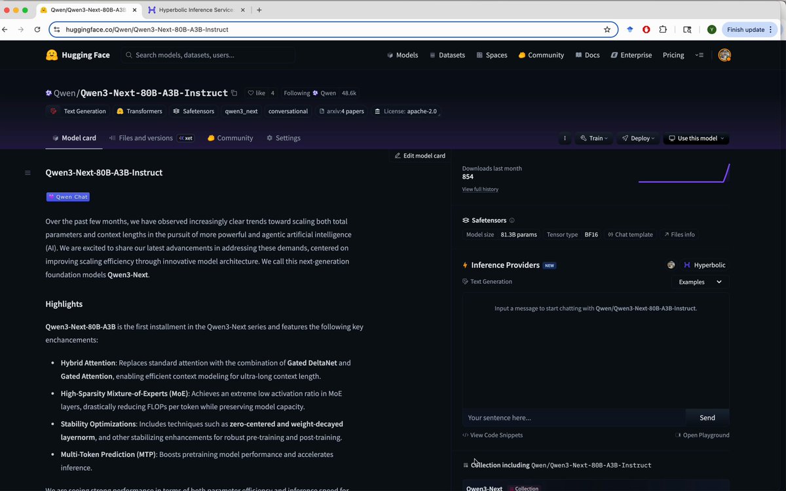Click the browser forward arrow
The image size is (786, 491).
click(20, 29)
